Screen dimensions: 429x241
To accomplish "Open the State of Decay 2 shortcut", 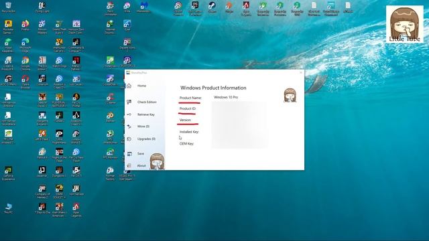I will click(42, 100).
